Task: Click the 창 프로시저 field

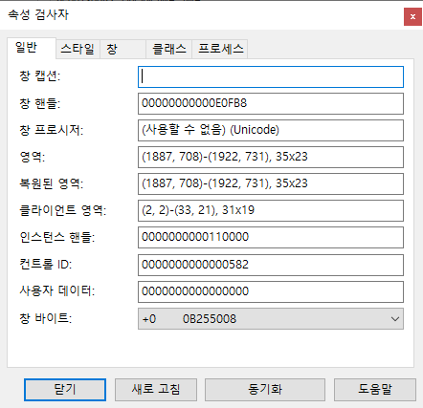Action: tap(271, 130)
